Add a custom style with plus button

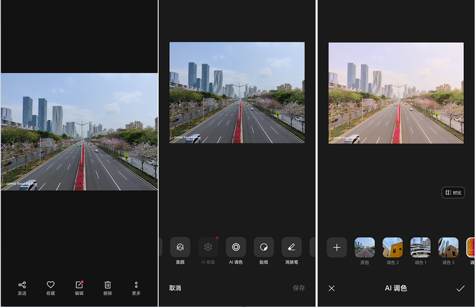coord(336,247)
